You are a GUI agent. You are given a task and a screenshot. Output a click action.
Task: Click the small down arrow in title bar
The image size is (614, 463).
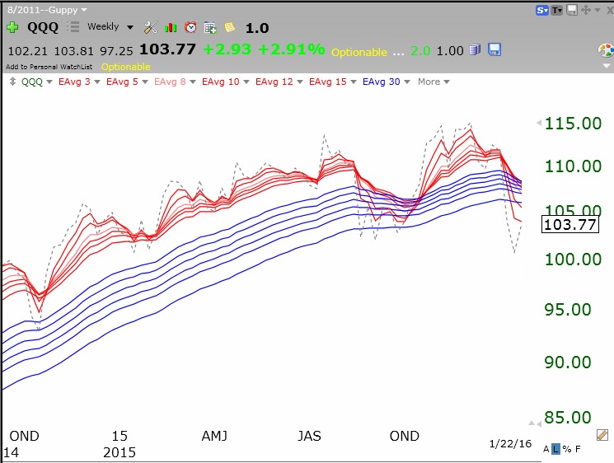pos(598,10)
